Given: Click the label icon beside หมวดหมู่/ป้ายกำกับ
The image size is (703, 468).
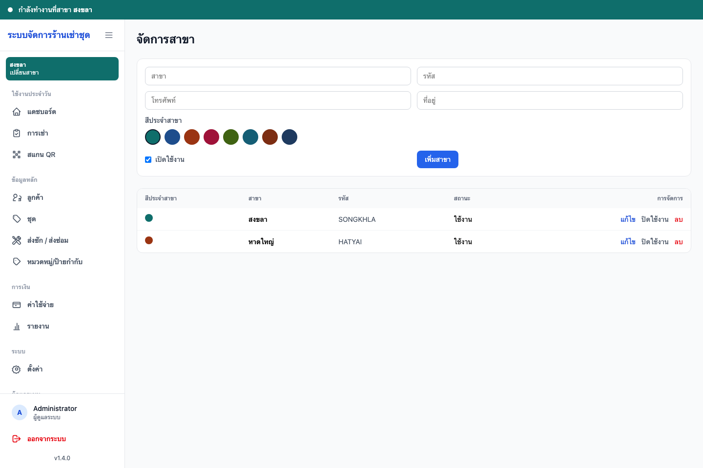Looking at the screenshot, I should [17, 262].
